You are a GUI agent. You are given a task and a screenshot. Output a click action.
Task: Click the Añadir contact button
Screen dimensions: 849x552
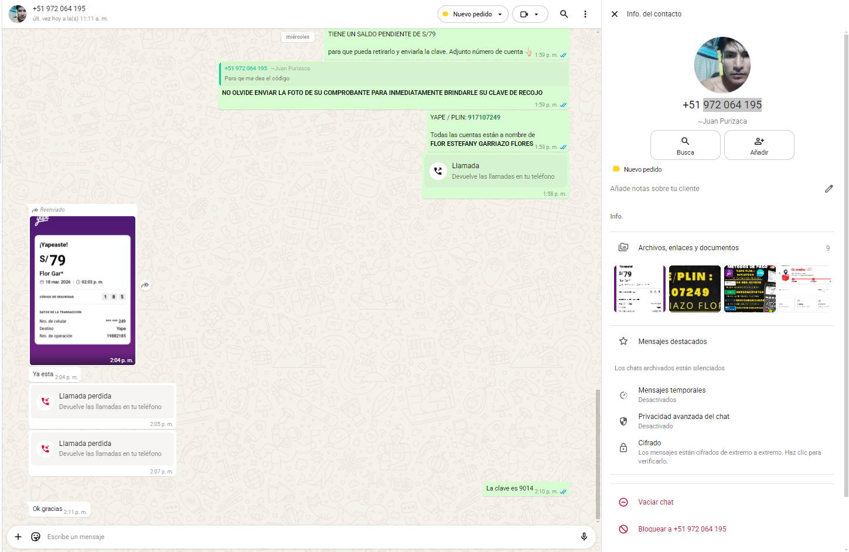(x=759, y=145)
